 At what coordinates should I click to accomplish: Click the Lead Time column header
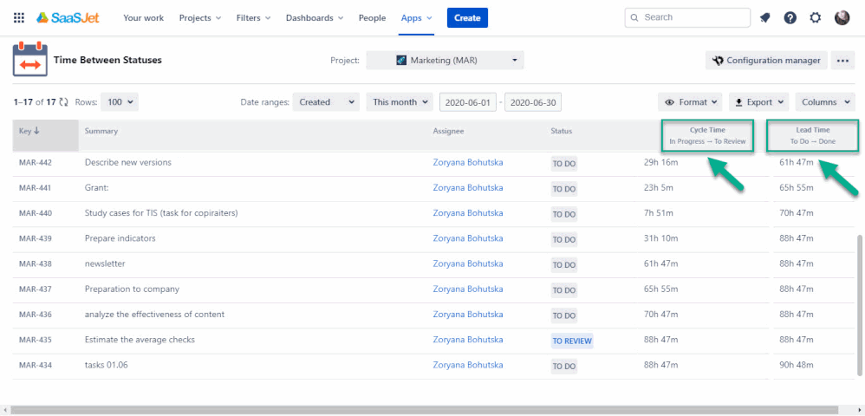(x=813, y=136)
